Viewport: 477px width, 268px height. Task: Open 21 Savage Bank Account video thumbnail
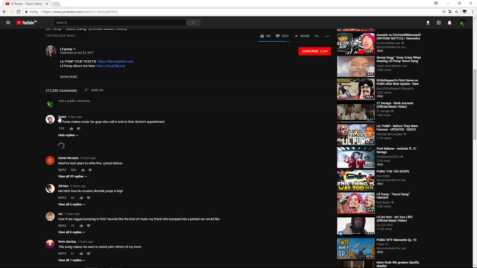coord(356,112)
